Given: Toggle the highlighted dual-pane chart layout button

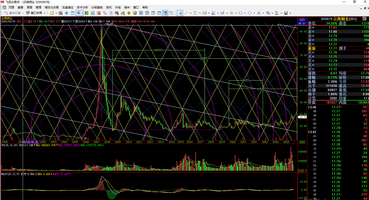Looking at the screenshot, I should coord(165,13).
